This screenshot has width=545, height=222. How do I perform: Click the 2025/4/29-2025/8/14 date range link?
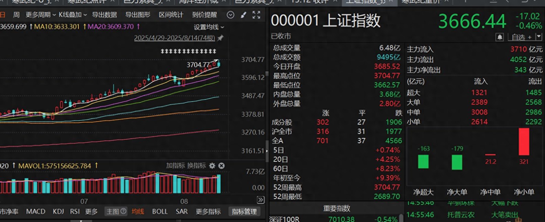pyautogui.click(x=174, y=38)
